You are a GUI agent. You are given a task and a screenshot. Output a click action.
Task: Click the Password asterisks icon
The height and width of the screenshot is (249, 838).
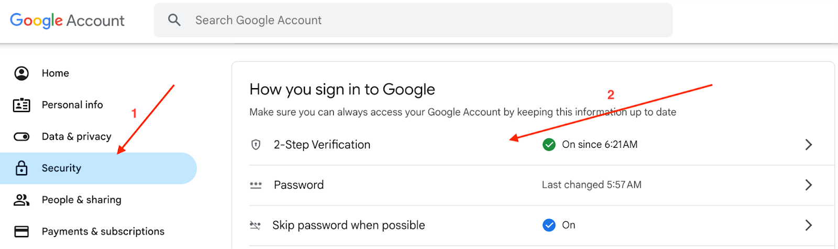(256, 185)
